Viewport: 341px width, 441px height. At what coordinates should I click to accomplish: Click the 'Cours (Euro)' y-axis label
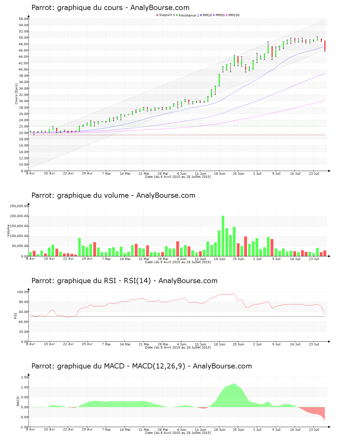[16, 94]
